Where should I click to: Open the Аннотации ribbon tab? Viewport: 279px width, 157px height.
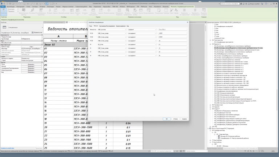pyautogui.click(x=50, y=7)
